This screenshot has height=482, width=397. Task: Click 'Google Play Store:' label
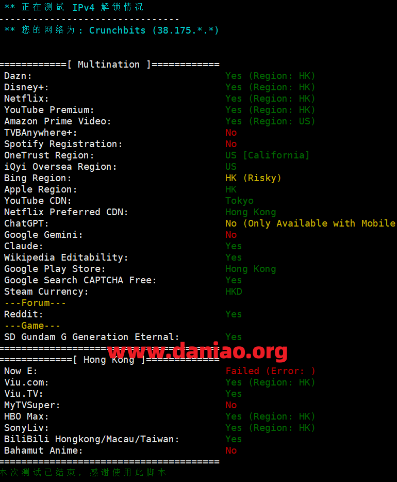(x=55, y=269)
